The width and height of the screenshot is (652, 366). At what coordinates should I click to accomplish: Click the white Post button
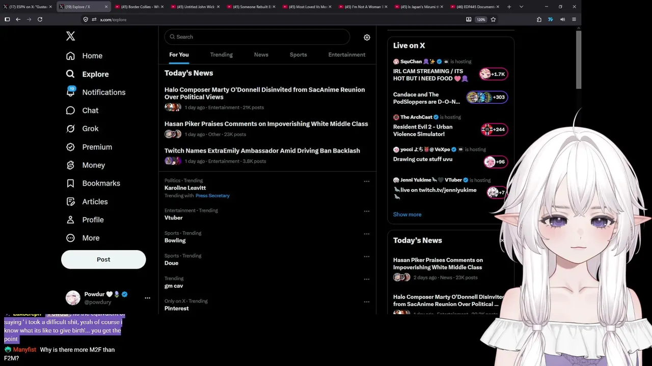click(103, 259)
